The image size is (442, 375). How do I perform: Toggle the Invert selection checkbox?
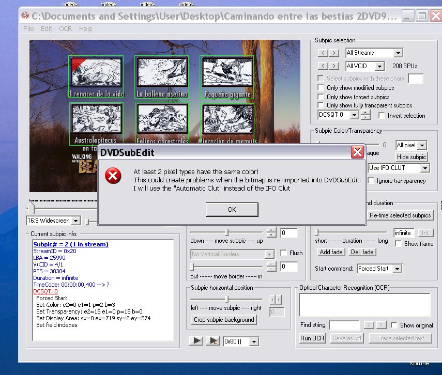point(382,116)
